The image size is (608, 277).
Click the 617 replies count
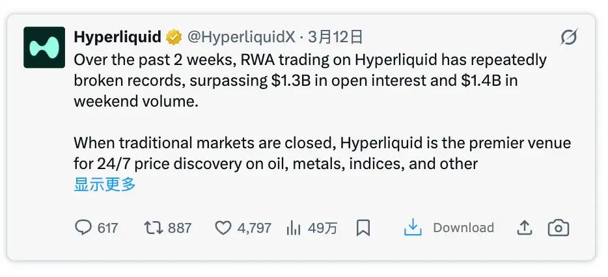click(107, 228)
